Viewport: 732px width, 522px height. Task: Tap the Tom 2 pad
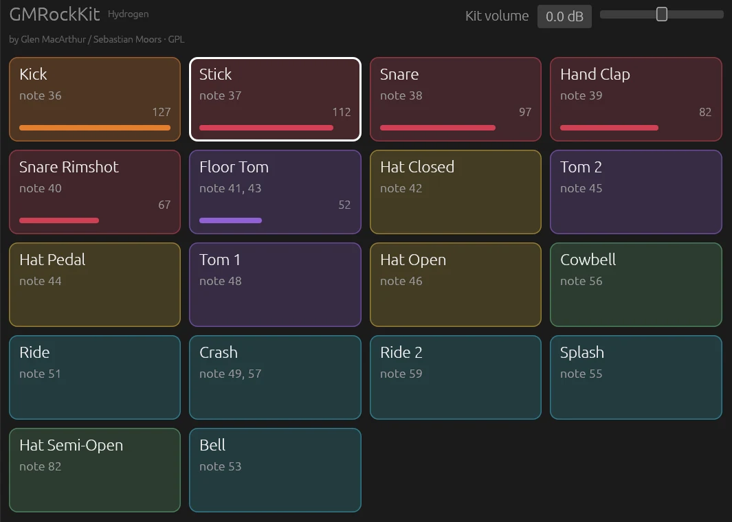[x=636, y=192]
